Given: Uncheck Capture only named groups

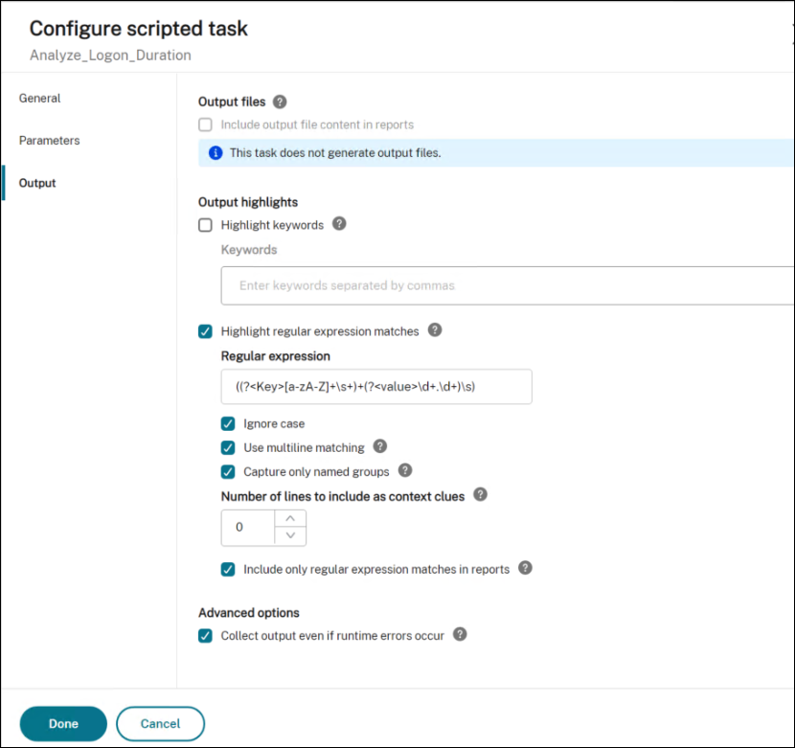Looking at the screenshot, I should point(228,471).
